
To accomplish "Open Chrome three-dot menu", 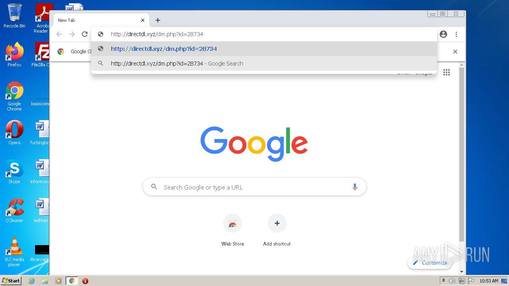I will pyautogui.click(x=457, y=34).
